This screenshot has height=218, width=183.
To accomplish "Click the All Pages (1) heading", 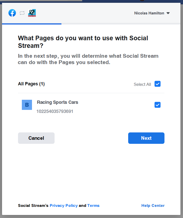I will (31, 84).
